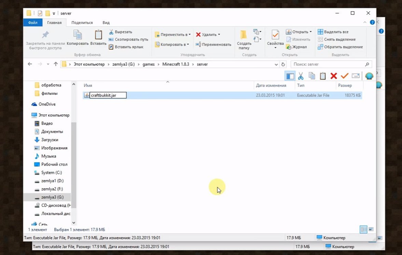This screenshot has height=255, width=402.
Task: Open the address bar history dropdown
Action: (x=276, y=64)
